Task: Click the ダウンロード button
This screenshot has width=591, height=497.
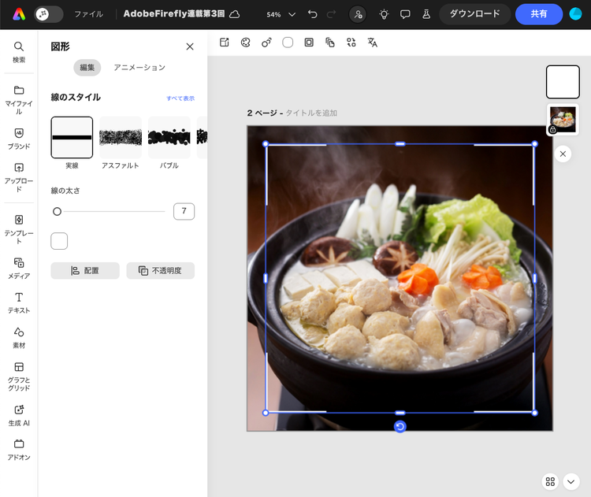Action: 474,14
